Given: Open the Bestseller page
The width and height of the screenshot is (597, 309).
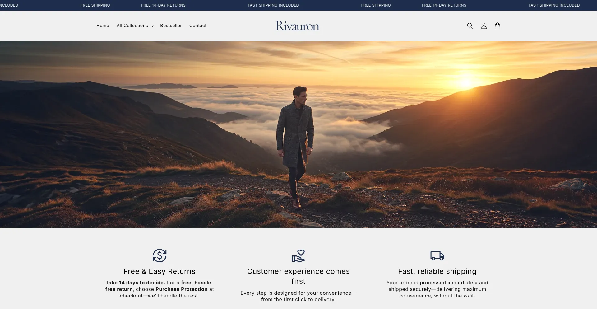Looking at the screenshot, I should (171, 26).
